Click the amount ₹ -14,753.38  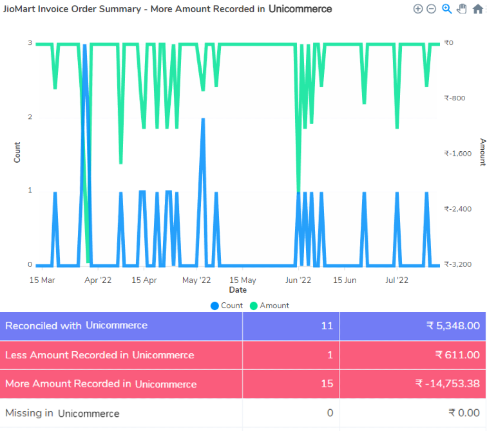[448, 384]
